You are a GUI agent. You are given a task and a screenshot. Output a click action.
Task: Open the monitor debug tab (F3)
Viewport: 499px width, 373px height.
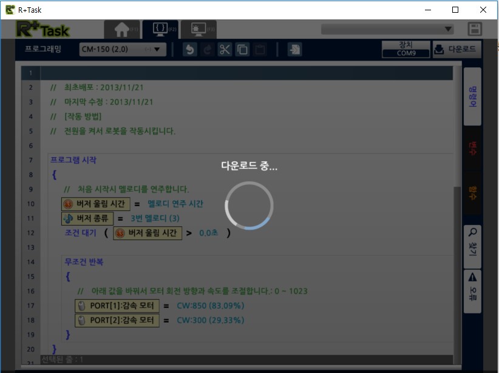pyautogui.click(x=199, y=29)
